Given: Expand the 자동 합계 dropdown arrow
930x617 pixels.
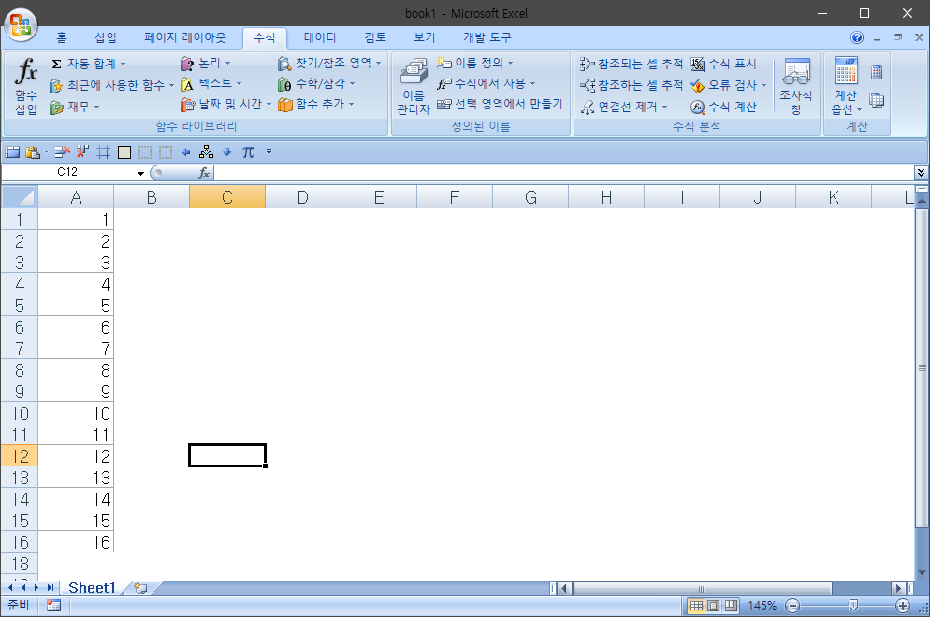Looking at the screenshot, I should click(x=123, y=64).
